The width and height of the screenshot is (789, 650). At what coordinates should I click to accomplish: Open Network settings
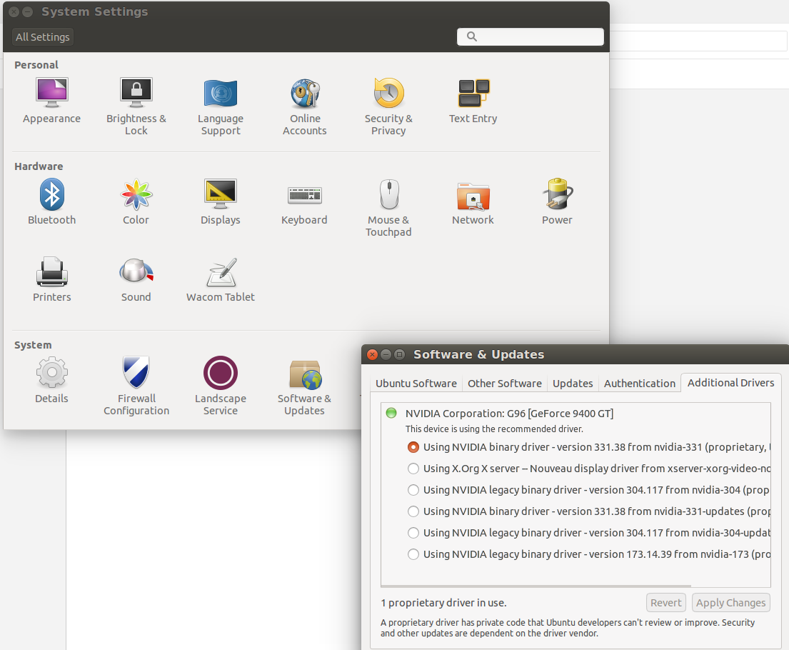click(x=473, y=202)
